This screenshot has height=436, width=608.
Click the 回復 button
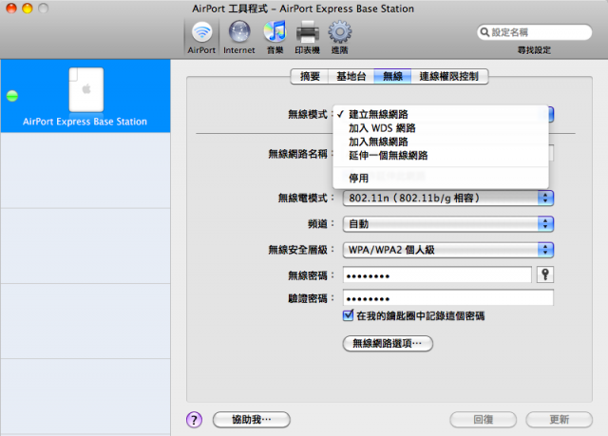pos(484,419)
